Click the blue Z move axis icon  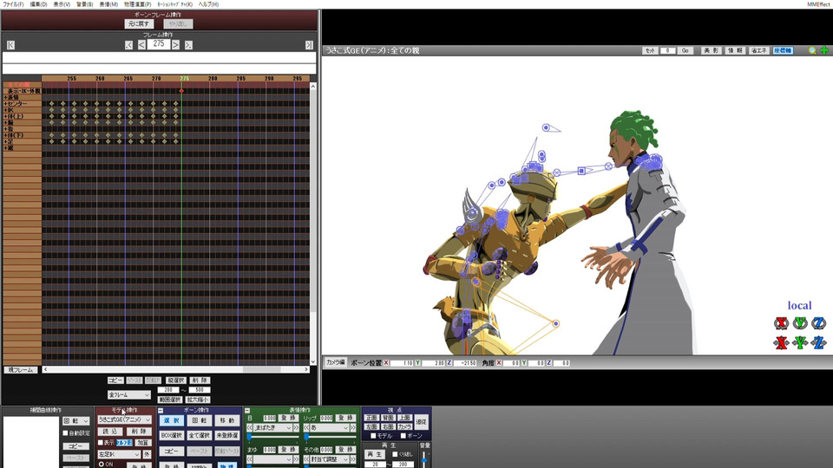818,343
